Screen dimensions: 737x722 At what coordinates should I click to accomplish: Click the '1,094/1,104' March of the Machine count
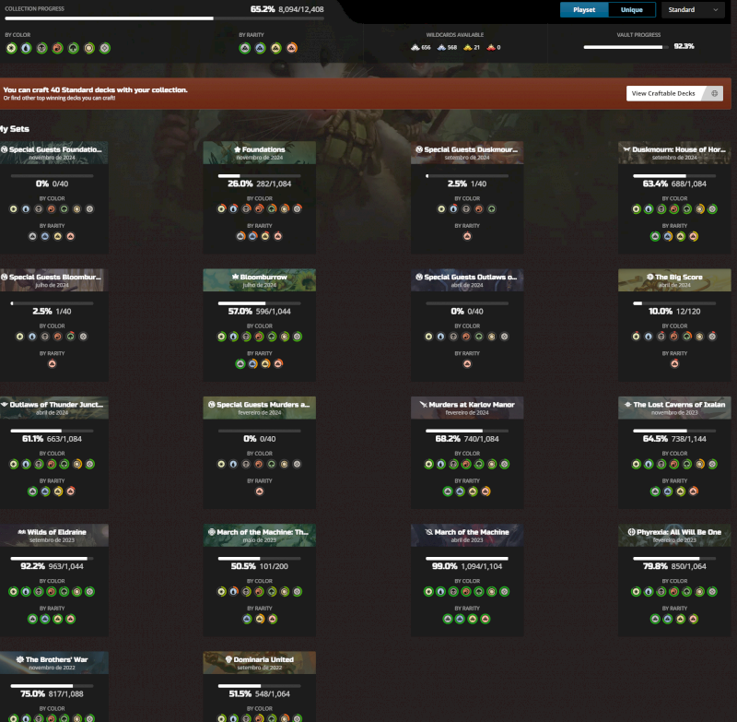tap(481, 566)
